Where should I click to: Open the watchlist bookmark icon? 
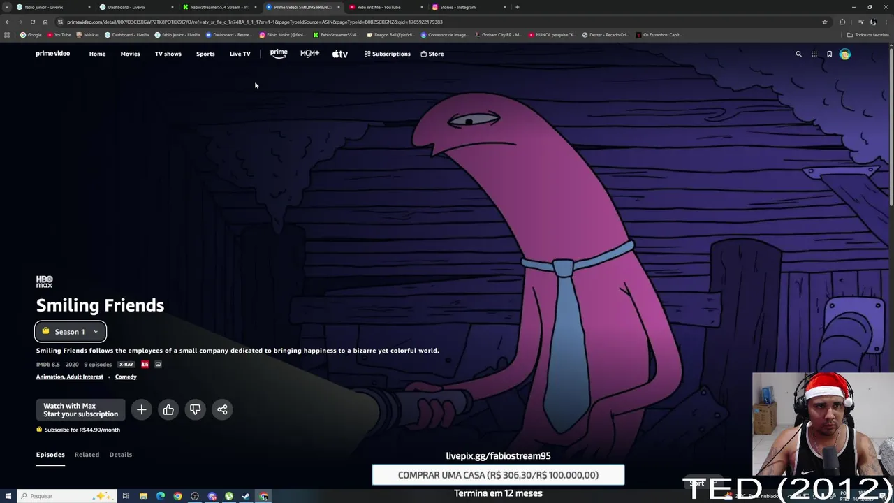coord(829,54)
